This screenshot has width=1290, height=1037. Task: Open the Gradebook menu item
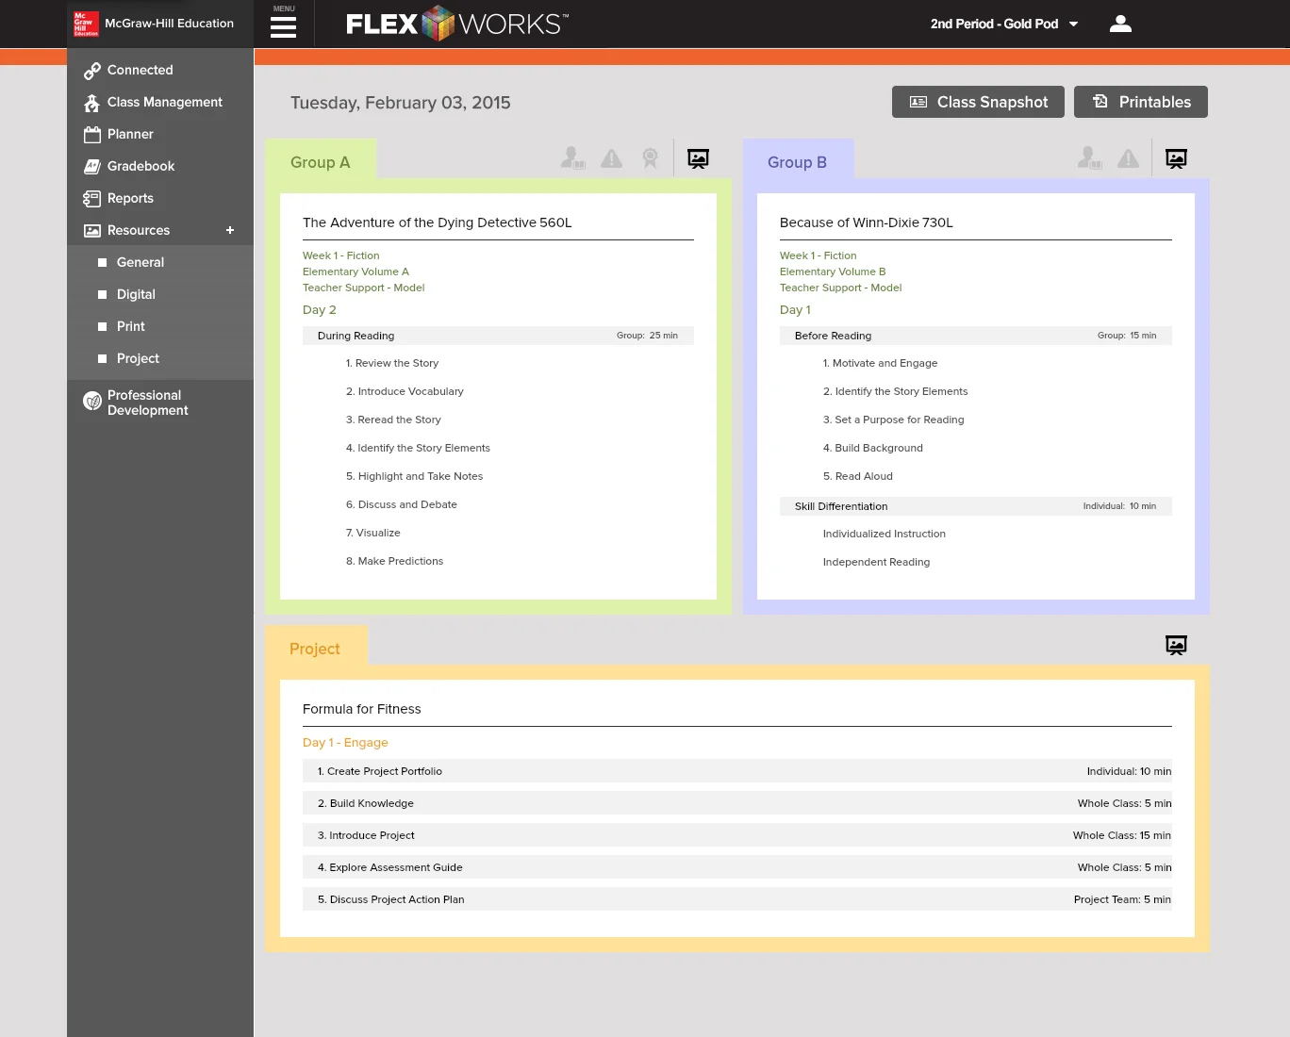[141, 166]
